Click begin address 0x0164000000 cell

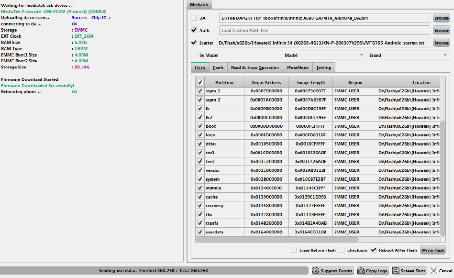(266, 232)
